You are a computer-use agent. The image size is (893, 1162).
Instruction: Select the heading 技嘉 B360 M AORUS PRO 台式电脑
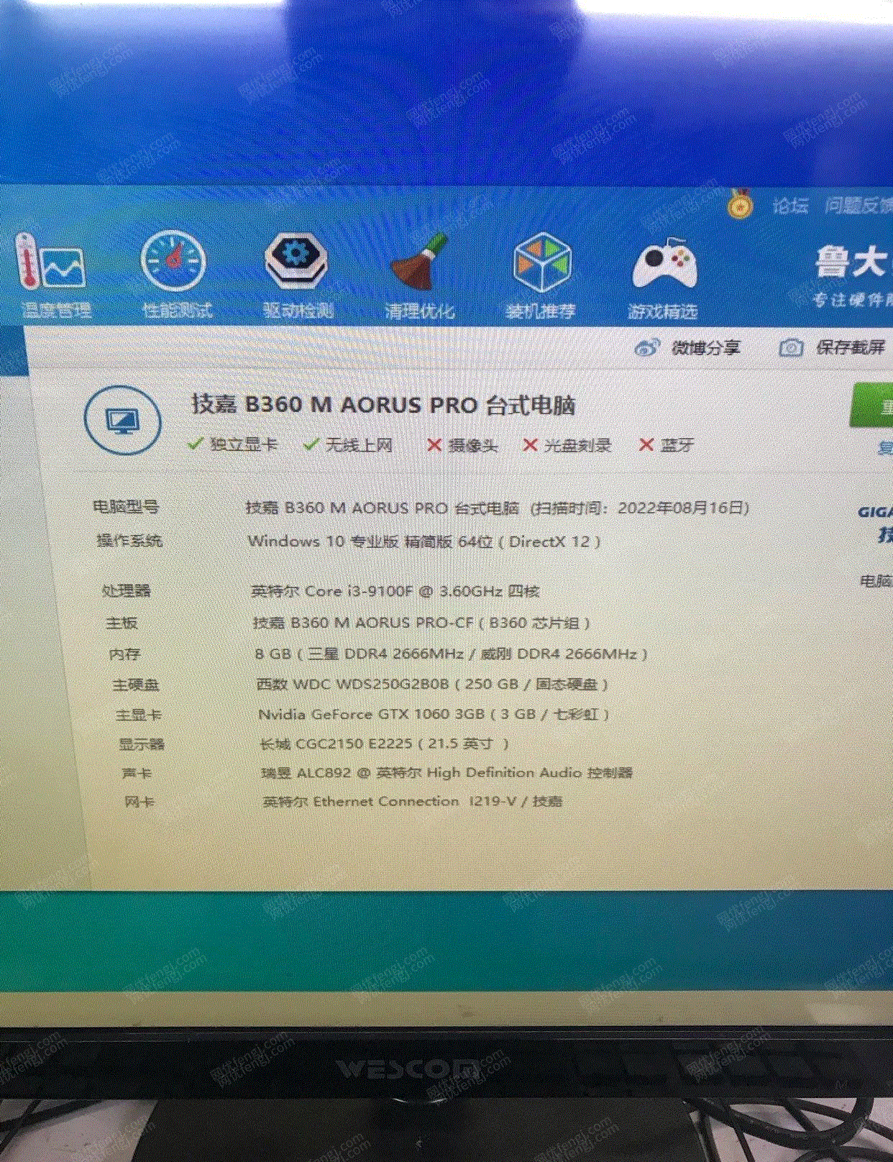click(383, 405)
